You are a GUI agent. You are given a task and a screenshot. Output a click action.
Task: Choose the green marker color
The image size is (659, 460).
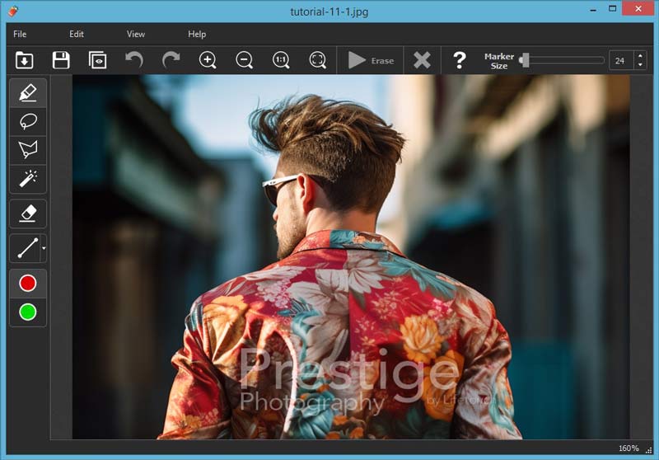28,312
